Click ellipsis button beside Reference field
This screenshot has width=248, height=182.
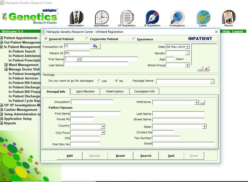click(x=202, y=102)
